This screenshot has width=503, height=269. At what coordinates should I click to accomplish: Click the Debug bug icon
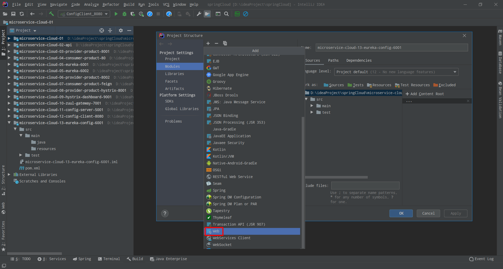coord(125,14)
